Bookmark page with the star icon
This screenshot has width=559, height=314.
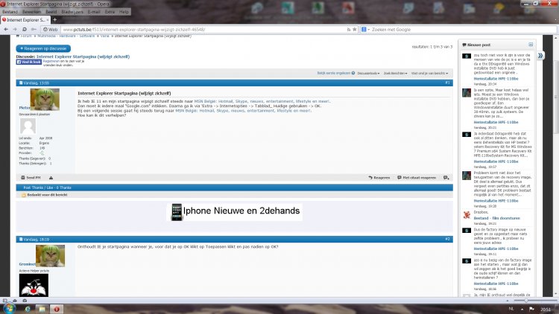(x=354, y=30)
